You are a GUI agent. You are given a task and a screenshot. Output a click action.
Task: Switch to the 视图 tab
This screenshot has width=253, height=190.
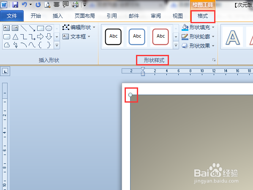tap(178, 16)
